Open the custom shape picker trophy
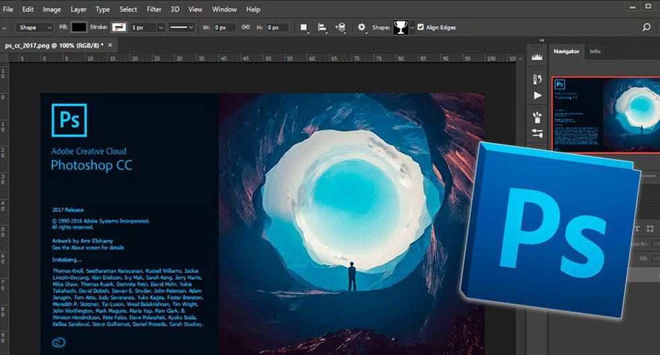The width and height of the screenshot is (660, 355). (401, 28)
